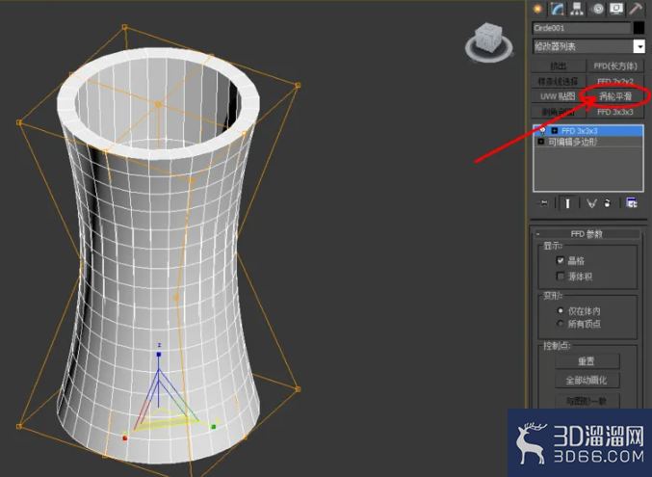The image size is (652, 477).
Task: Expand the 可编辑多边形 stack entry
Action: click(541, 142)
